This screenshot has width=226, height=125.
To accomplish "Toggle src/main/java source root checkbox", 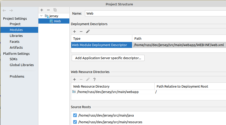I will tap(75, 115).
